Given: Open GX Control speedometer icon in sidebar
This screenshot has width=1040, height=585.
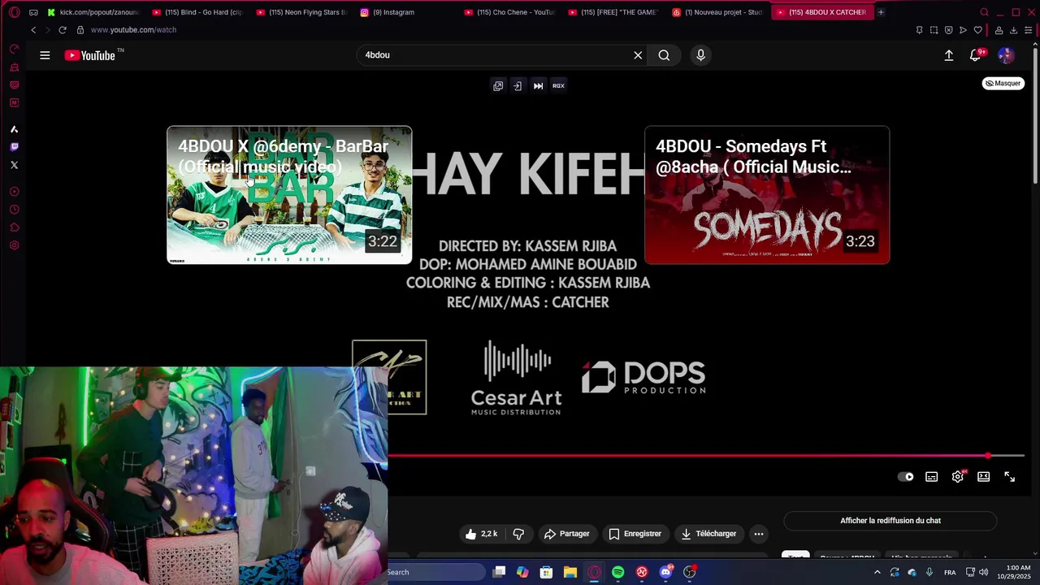Looking at the screenshot, I should coord(14,49).
